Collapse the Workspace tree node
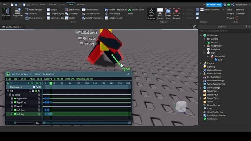The width and height of the screenshot is (251, 141). [x=200, y=35]
